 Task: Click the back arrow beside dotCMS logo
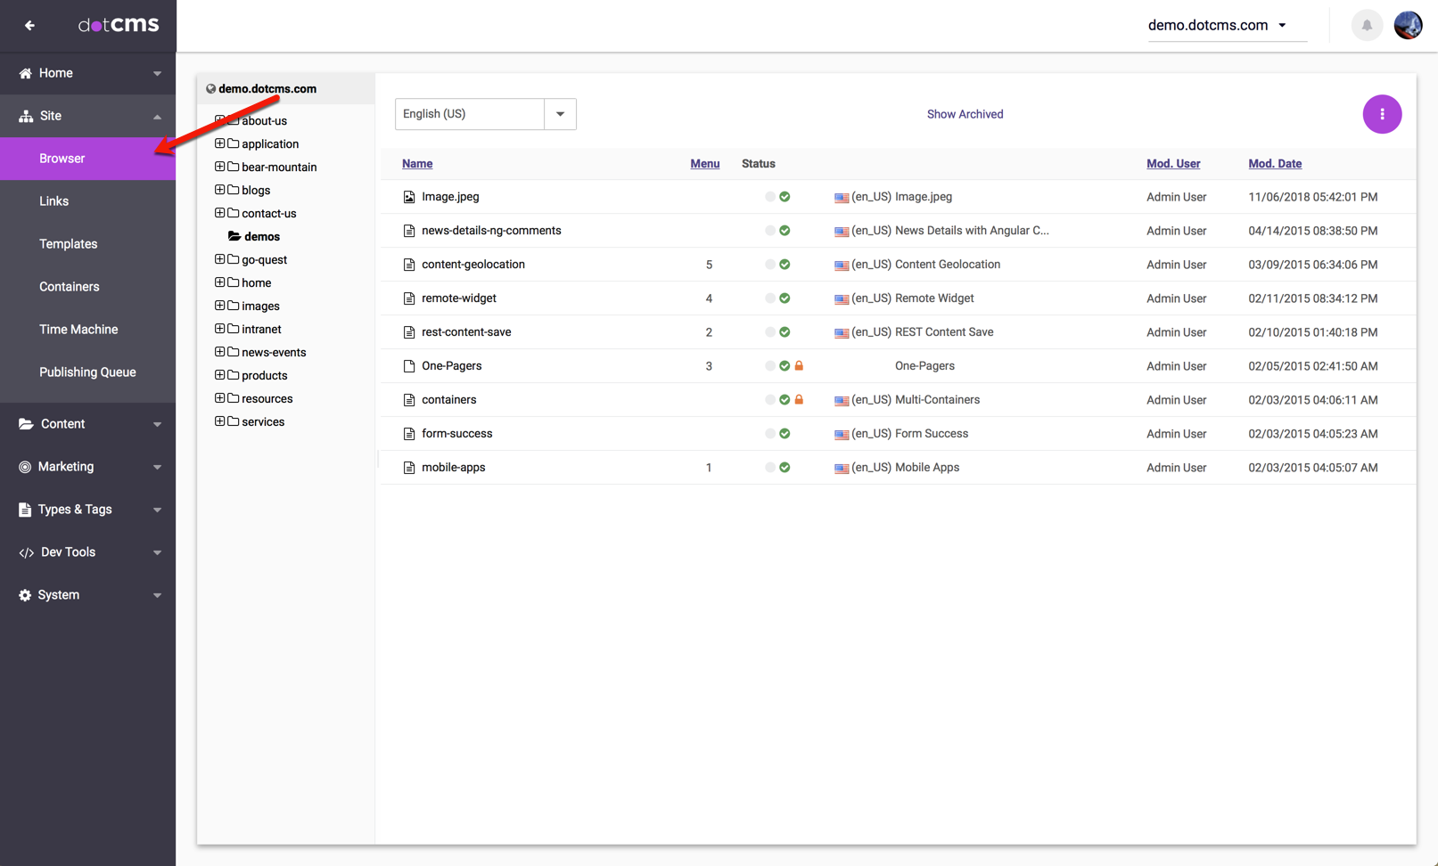click(x=29, y=25)
